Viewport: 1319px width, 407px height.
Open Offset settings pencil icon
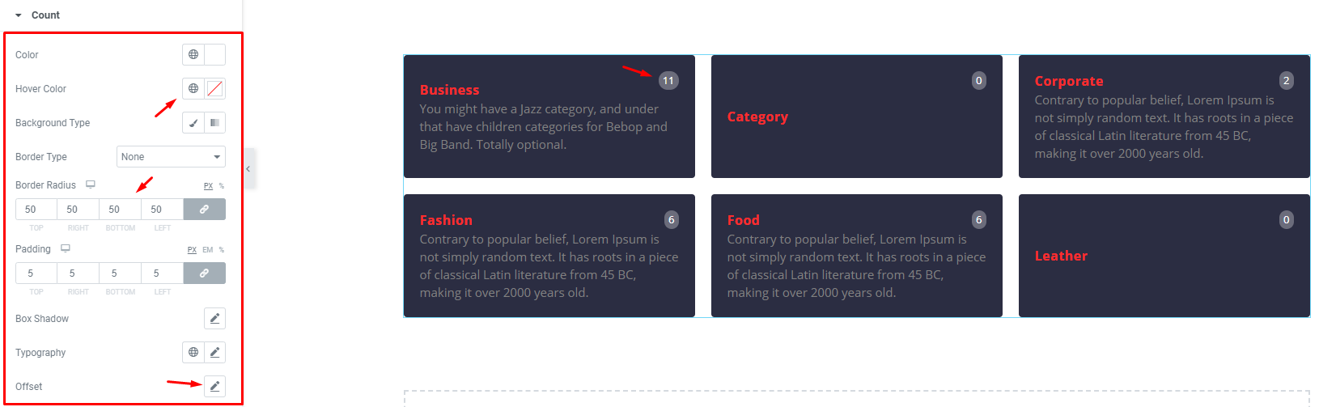[x=214, y=387]
